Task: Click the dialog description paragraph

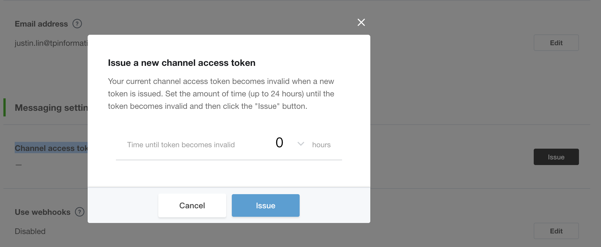Action: pos(221,94)
